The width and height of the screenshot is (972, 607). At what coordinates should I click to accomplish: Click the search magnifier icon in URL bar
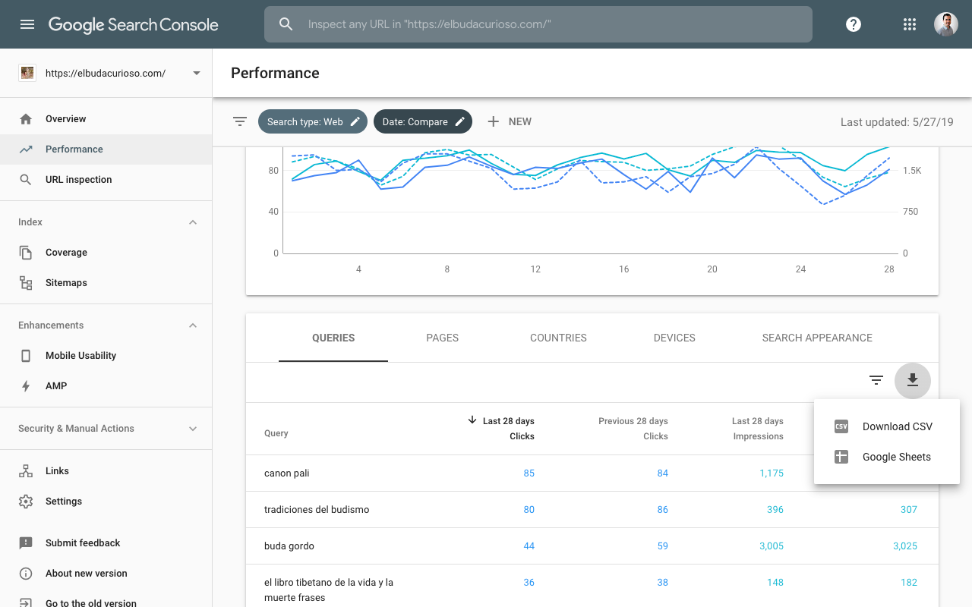coord(286,24)
